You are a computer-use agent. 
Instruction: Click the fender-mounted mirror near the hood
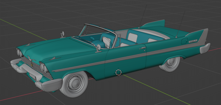tap(63, 35)
